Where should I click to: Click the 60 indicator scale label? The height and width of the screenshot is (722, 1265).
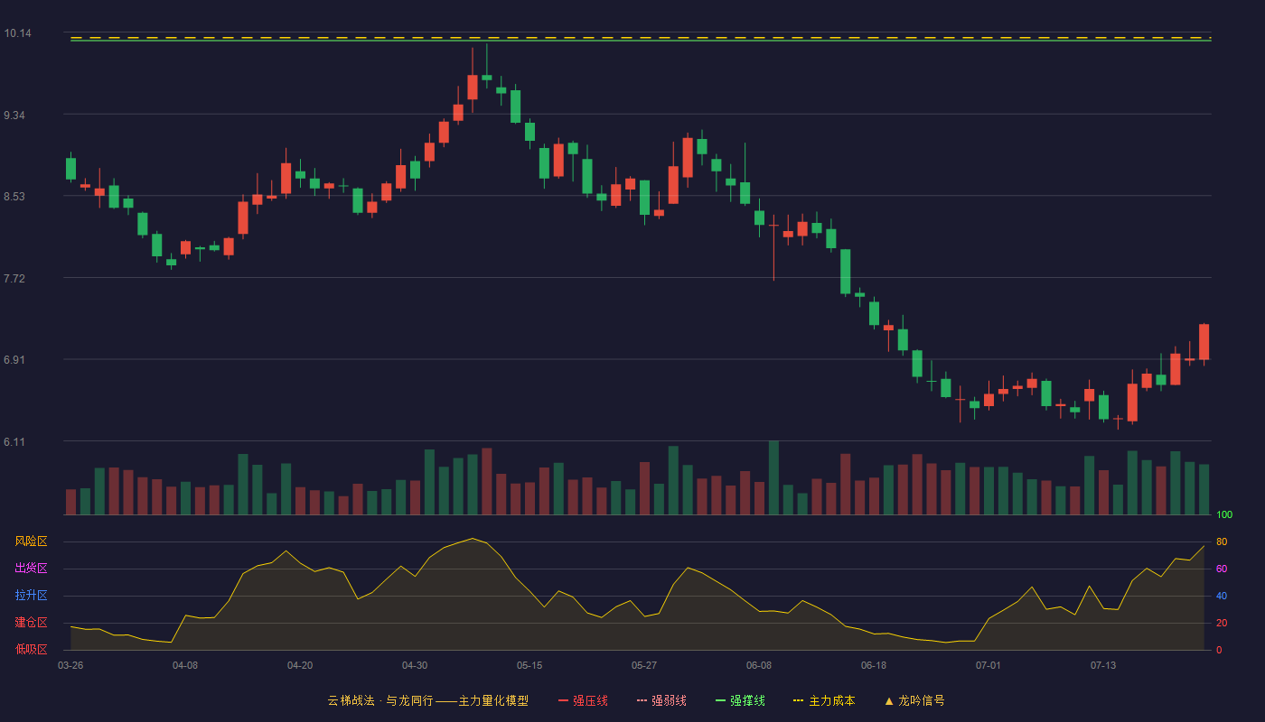click(x=1222, y=569)
